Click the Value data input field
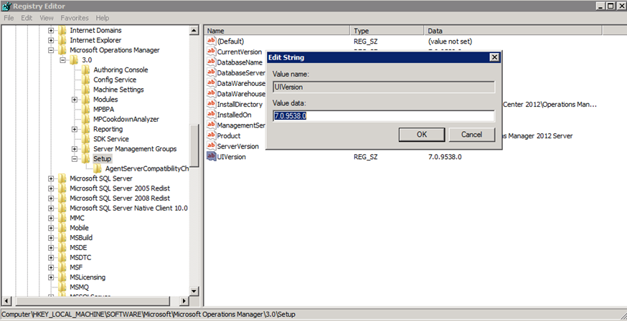Image resolution: width=627 pixels, height=321 pixels. point(384,116)
